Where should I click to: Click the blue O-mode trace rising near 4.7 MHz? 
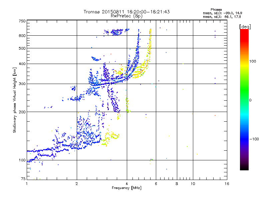click(138, 46)
